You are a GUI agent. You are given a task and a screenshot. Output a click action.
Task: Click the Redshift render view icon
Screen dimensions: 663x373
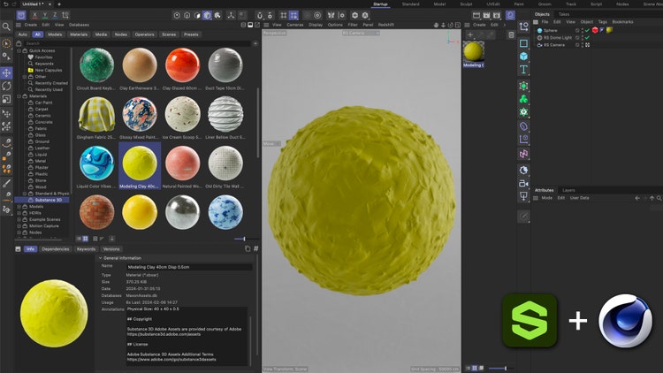coord(510,15)
